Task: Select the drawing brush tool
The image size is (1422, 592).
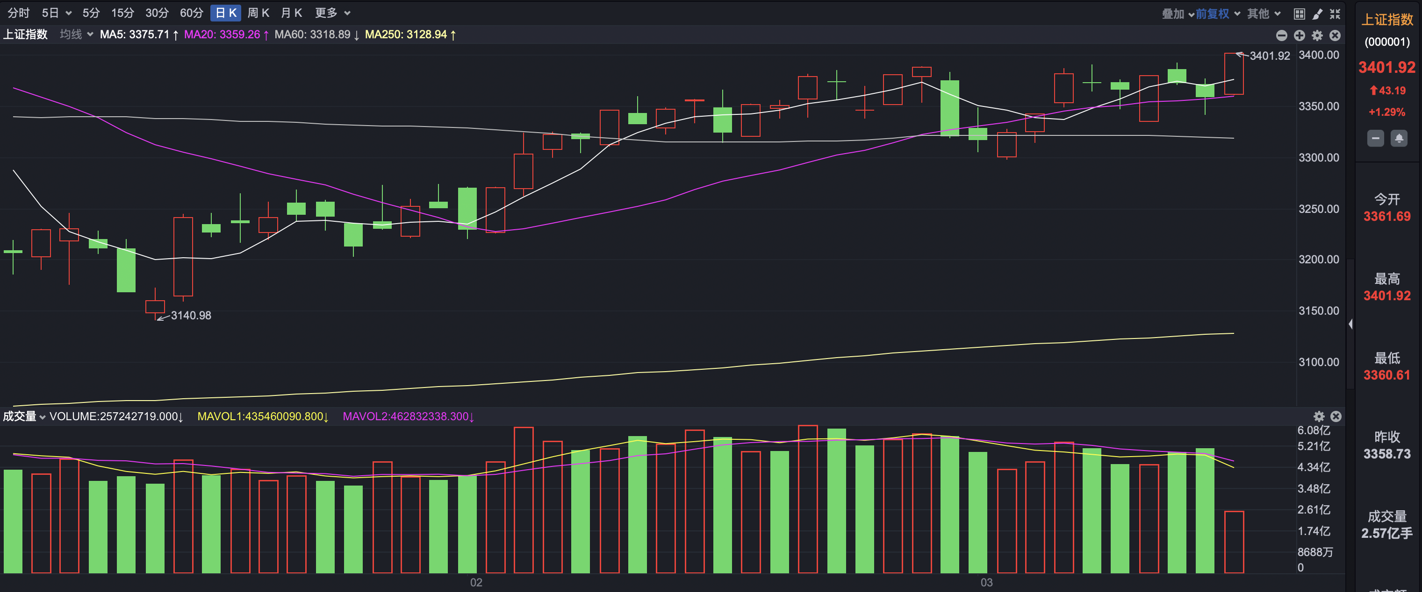Action: [x=1317, y=14]
